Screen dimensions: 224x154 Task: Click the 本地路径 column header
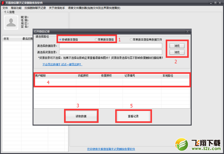click(x=175, y=76)
